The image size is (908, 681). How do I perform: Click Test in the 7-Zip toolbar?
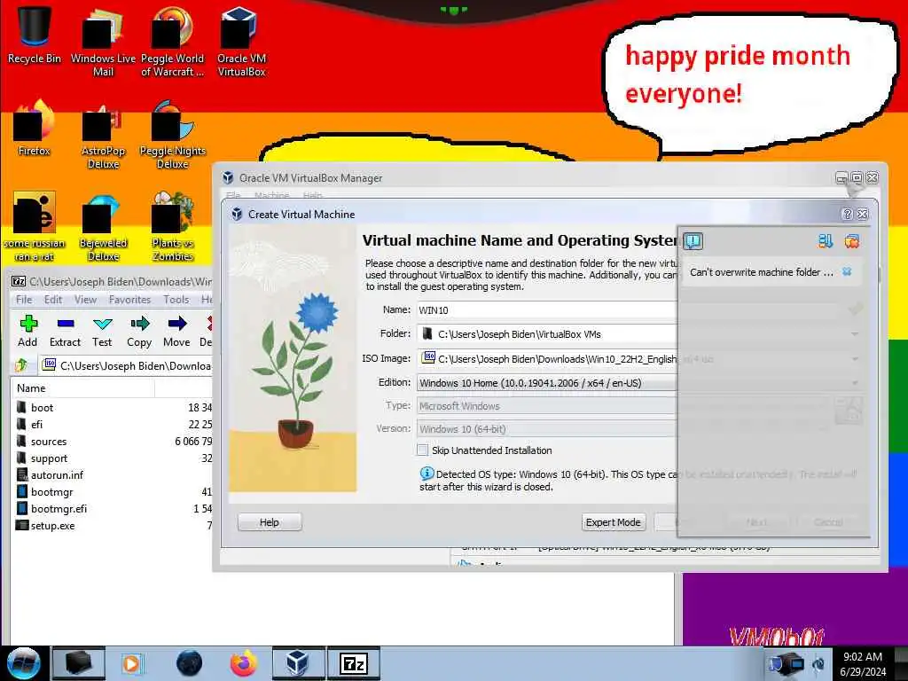tap(102, 332)
